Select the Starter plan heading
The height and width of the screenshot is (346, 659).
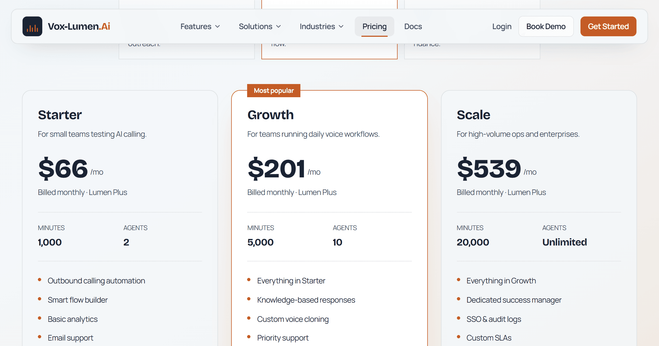tap(60, 115)
